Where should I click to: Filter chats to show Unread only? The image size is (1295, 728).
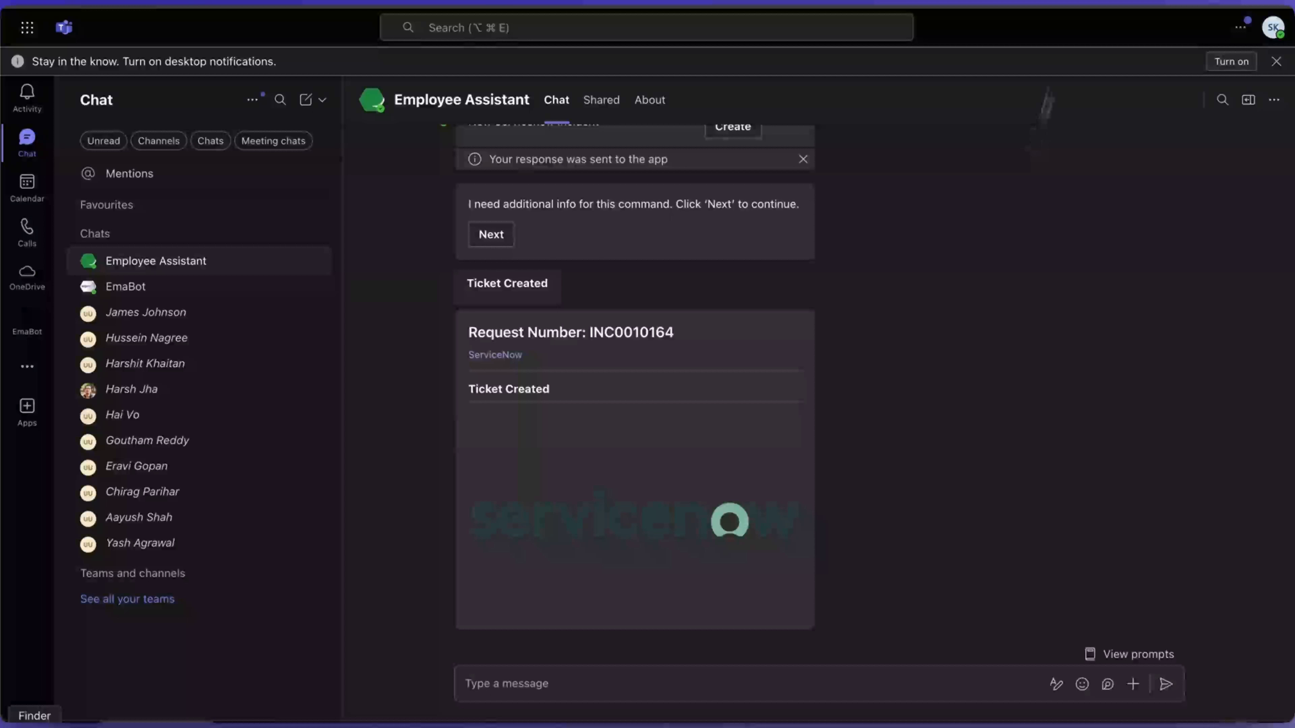pos(103,141)
